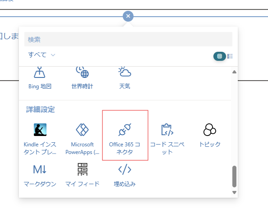The width and height of the screenshot is (268, 213).
Task: Add the トピック web part
Action: point(210,136)
